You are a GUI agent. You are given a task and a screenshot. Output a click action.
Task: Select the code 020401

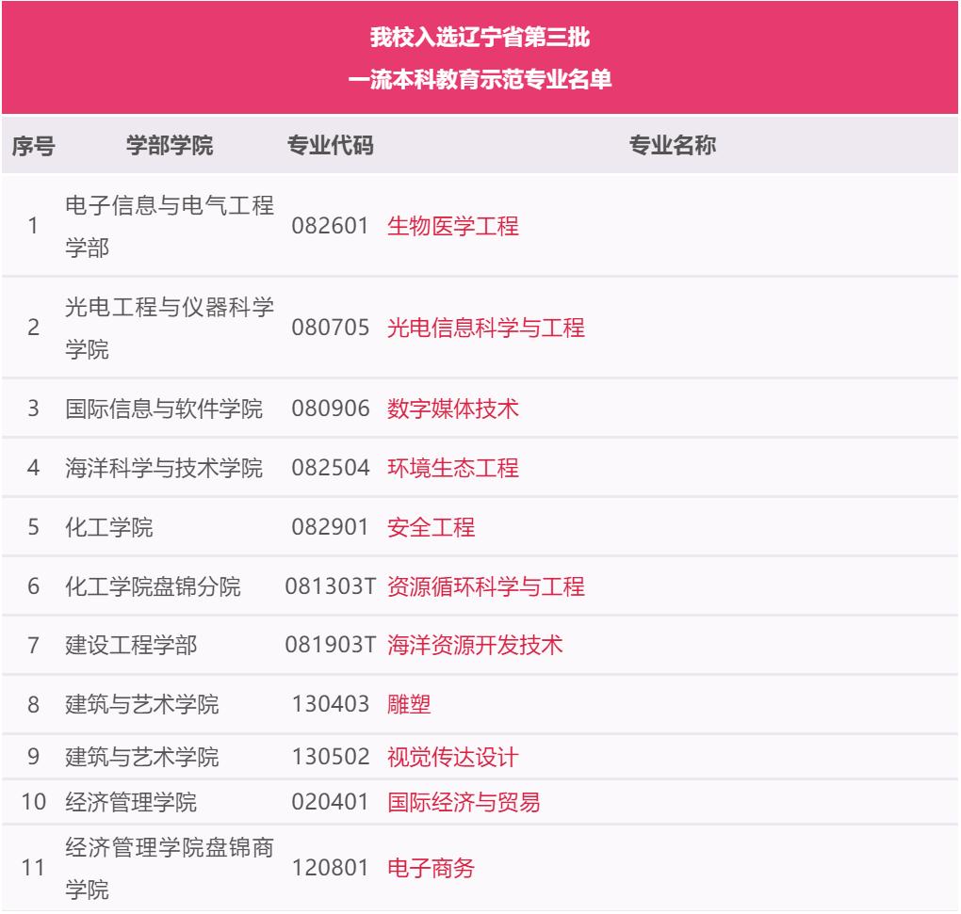[330, 802]
